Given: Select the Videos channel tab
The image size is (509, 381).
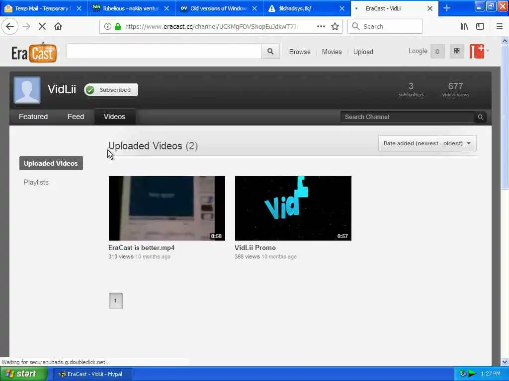Looking at the screenshot, I should point(114,117).
